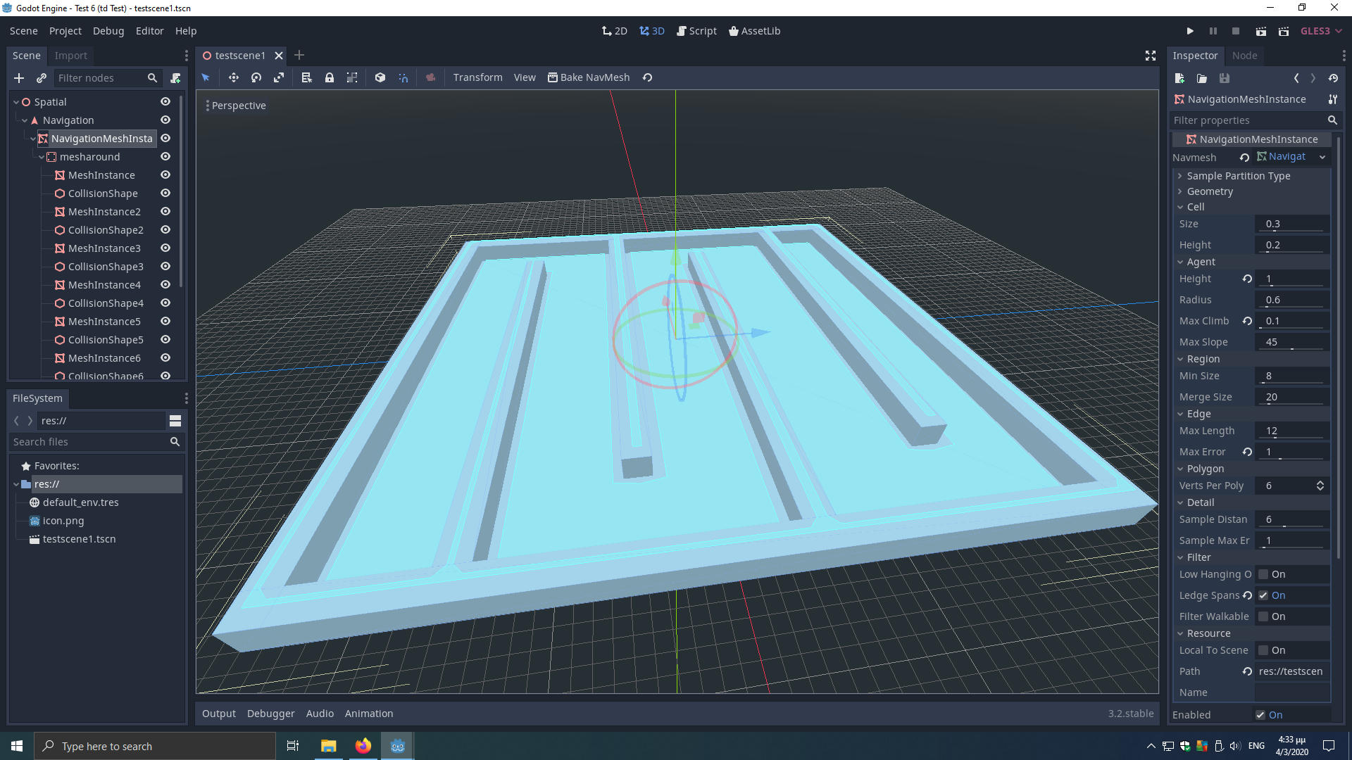The height and width of the screenshot is (760, 1352).
Task: Toggle FileSystem split mode icon
Action: pos(175,421)
